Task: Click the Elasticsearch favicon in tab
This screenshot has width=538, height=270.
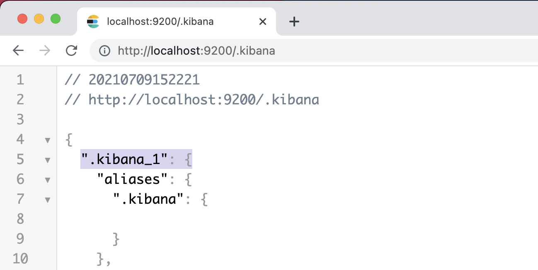Action: click(x=93, y=22)
